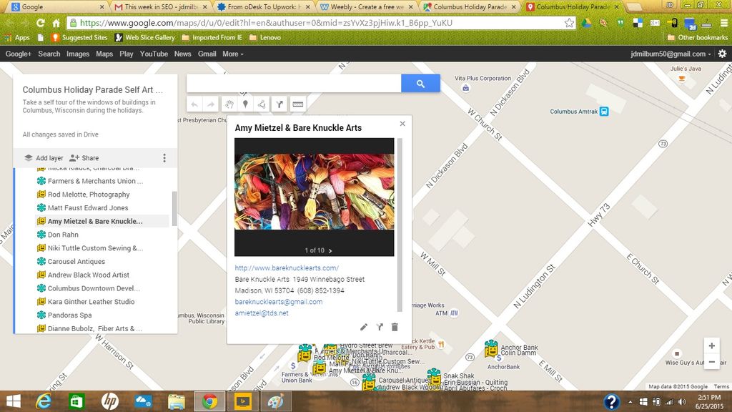Click the Redo arrow in map toolbar
Screen dimensions: 732x412
[211, 104]
